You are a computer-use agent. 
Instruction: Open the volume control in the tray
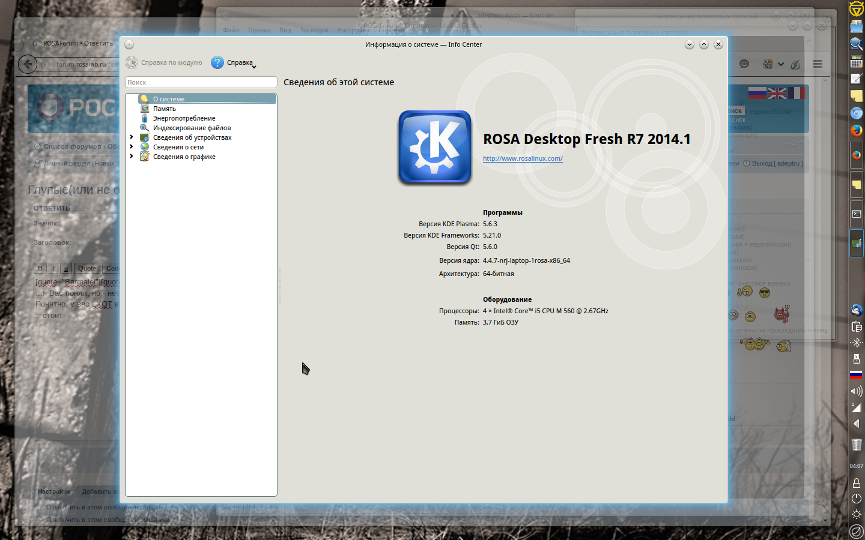pyautogui.click(x=857, y=391)
